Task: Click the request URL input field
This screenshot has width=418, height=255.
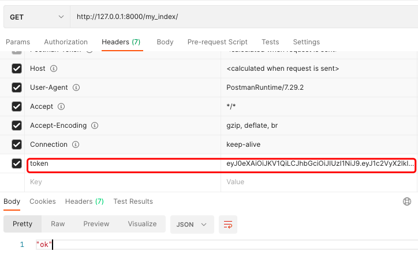Action: (242, 17)
